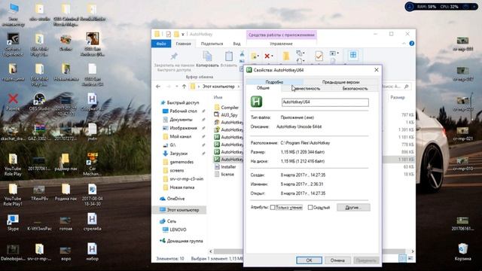Viewport: 482px width, 271px height.
Task: Click the search magnifier in Explorer
Action: coord(407,87)
